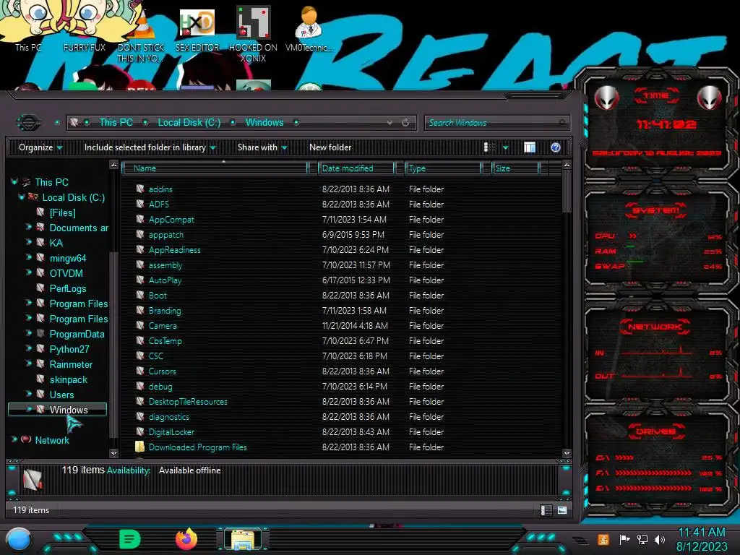Expand the OTVDM tree node
The height and width of the screenshot is (555, 740).
[x=28, y=272]
